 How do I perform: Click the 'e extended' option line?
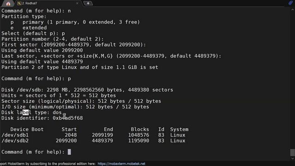click(29, 28)
